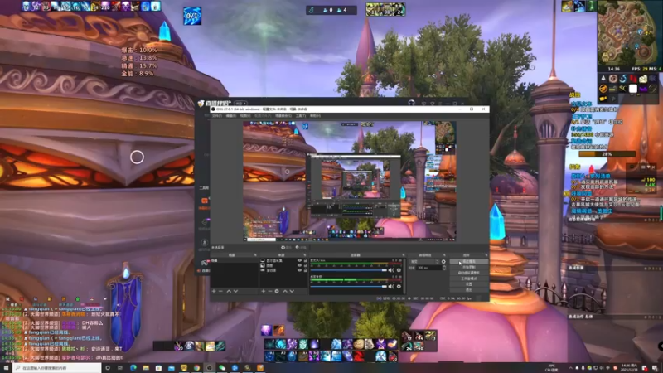Move selected scene up in Scenes list

[x=229, y=292]
